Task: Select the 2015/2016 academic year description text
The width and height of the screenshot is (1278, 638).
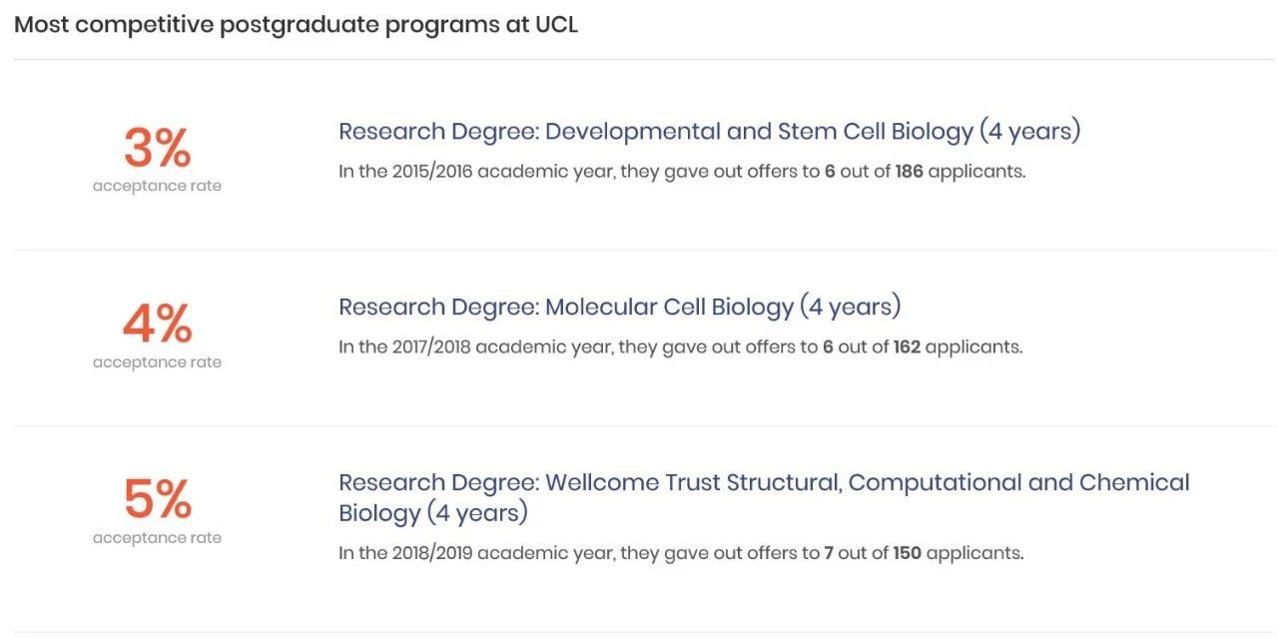Action: click(x=682, y=172)
